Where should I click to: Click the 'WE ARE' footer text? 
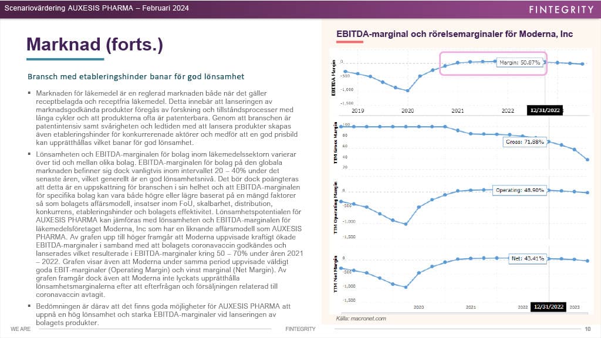tap(21, 329)
